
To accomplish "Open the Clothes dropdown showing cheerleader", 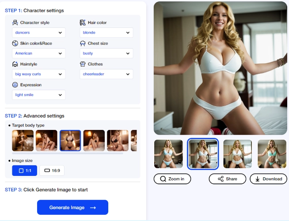I will point(106,74).
